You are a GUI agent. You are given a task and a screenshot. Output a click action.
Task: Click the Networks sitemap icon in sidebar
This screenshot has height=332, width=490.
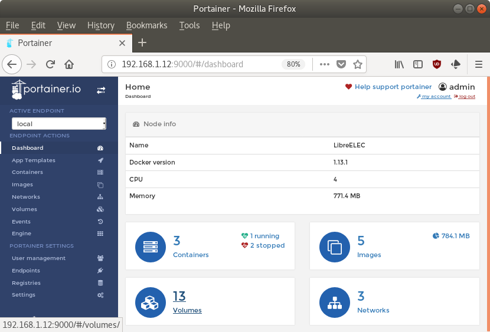tap(100, 197)
